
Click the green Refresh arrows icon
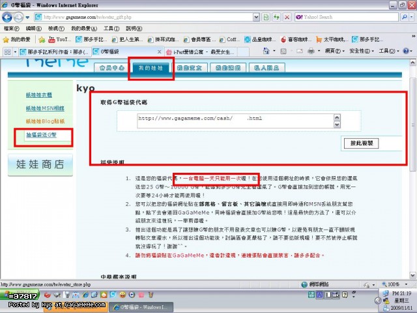pos(276,18)
